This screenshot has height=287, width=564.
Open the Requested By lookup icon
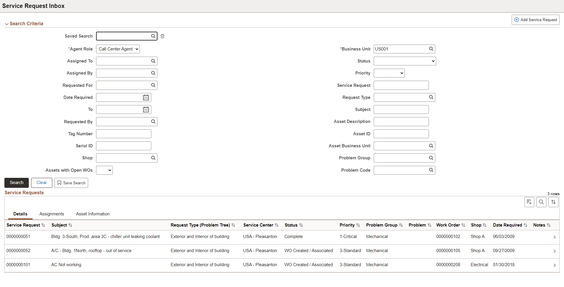point(153,121)
